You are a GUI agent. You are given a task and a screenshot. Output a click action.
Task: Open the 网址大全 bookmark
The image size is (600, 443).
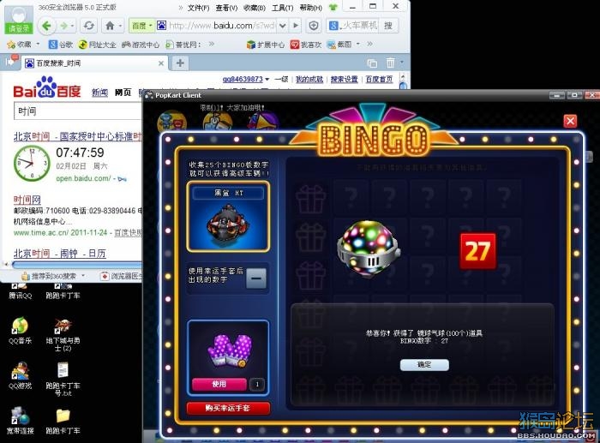pyautogui.click(x=97, y=45)
